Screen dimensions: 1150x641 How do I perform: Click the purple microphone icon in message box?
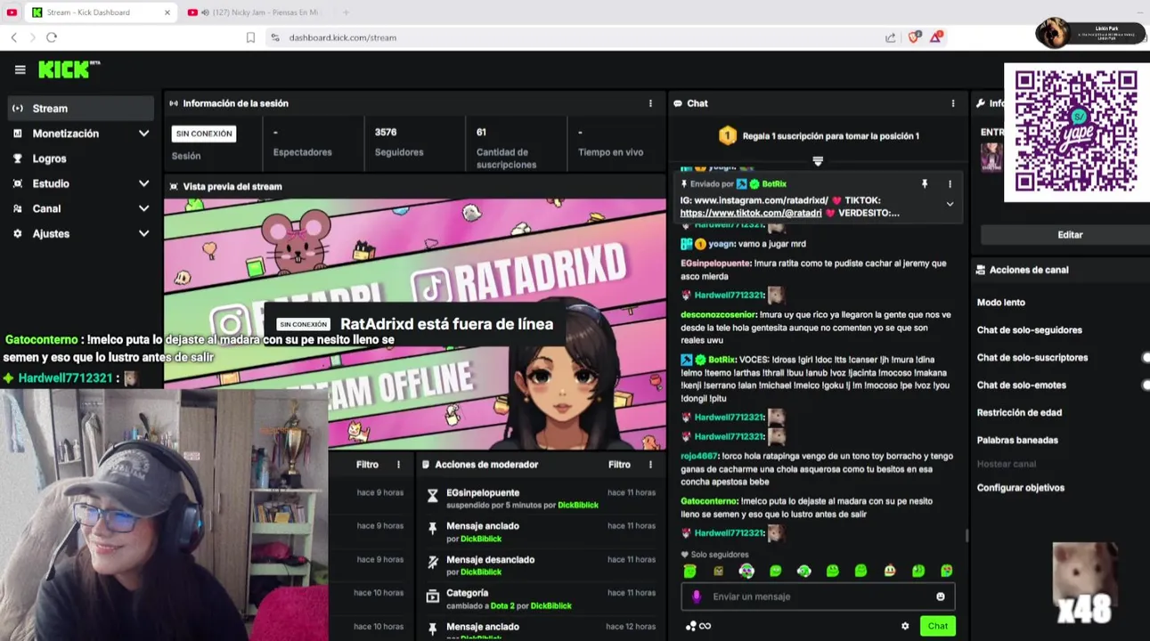point(697,596)
